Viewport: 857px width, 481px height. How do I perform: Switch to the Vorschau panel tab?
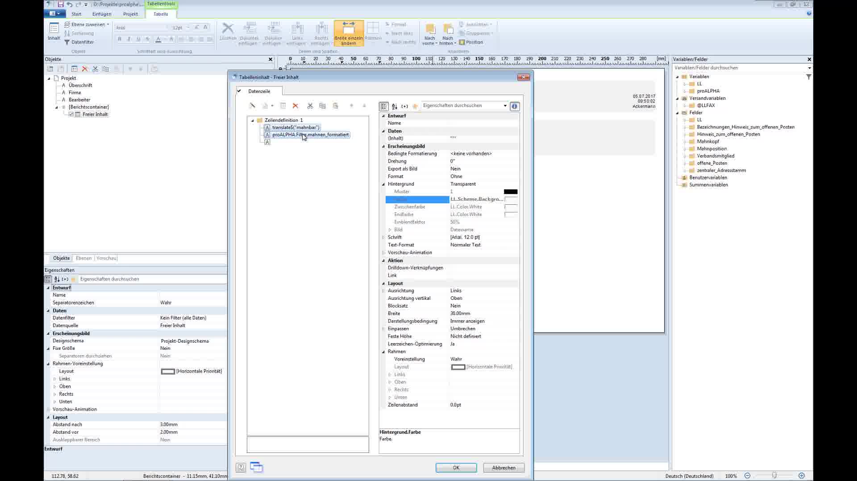pyautogui.click(x=106, y=258)
